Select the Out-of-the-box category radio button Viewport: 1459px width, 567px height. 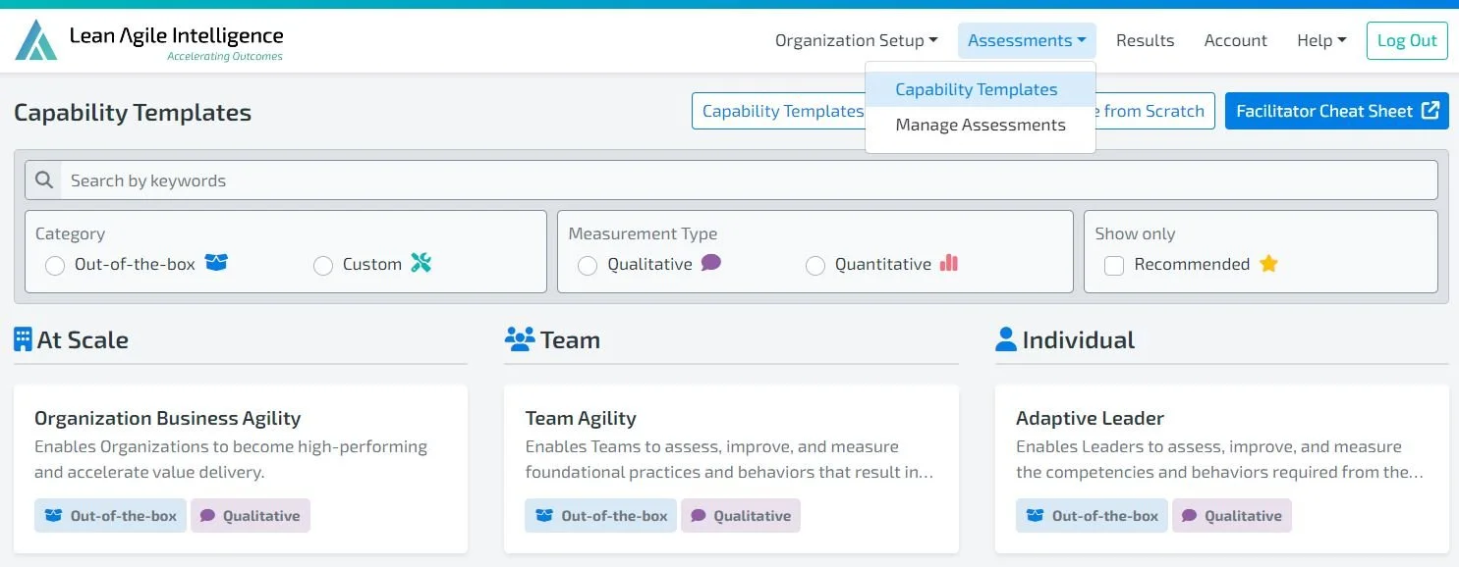coord(55,266)
